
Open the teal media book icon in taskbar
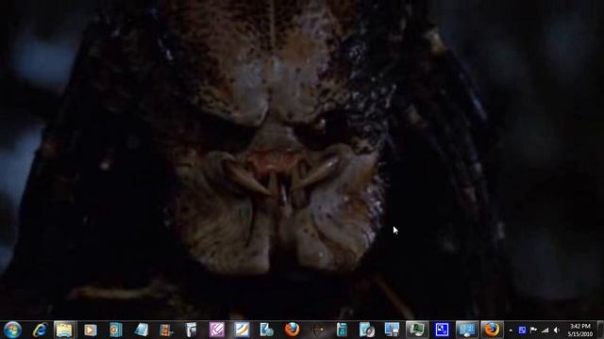[115, 330]
